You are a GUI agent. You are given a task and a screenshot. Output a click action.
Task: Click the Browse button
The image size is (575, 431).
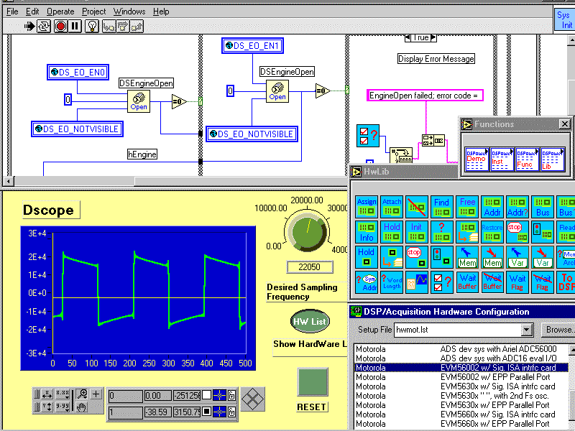[558, 330]
